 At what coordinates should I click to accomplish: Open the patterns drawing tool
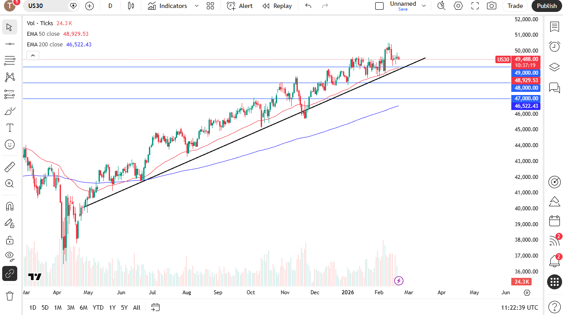coord(10,77)
